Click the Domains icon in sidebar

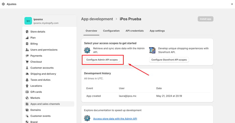point(27,110)
